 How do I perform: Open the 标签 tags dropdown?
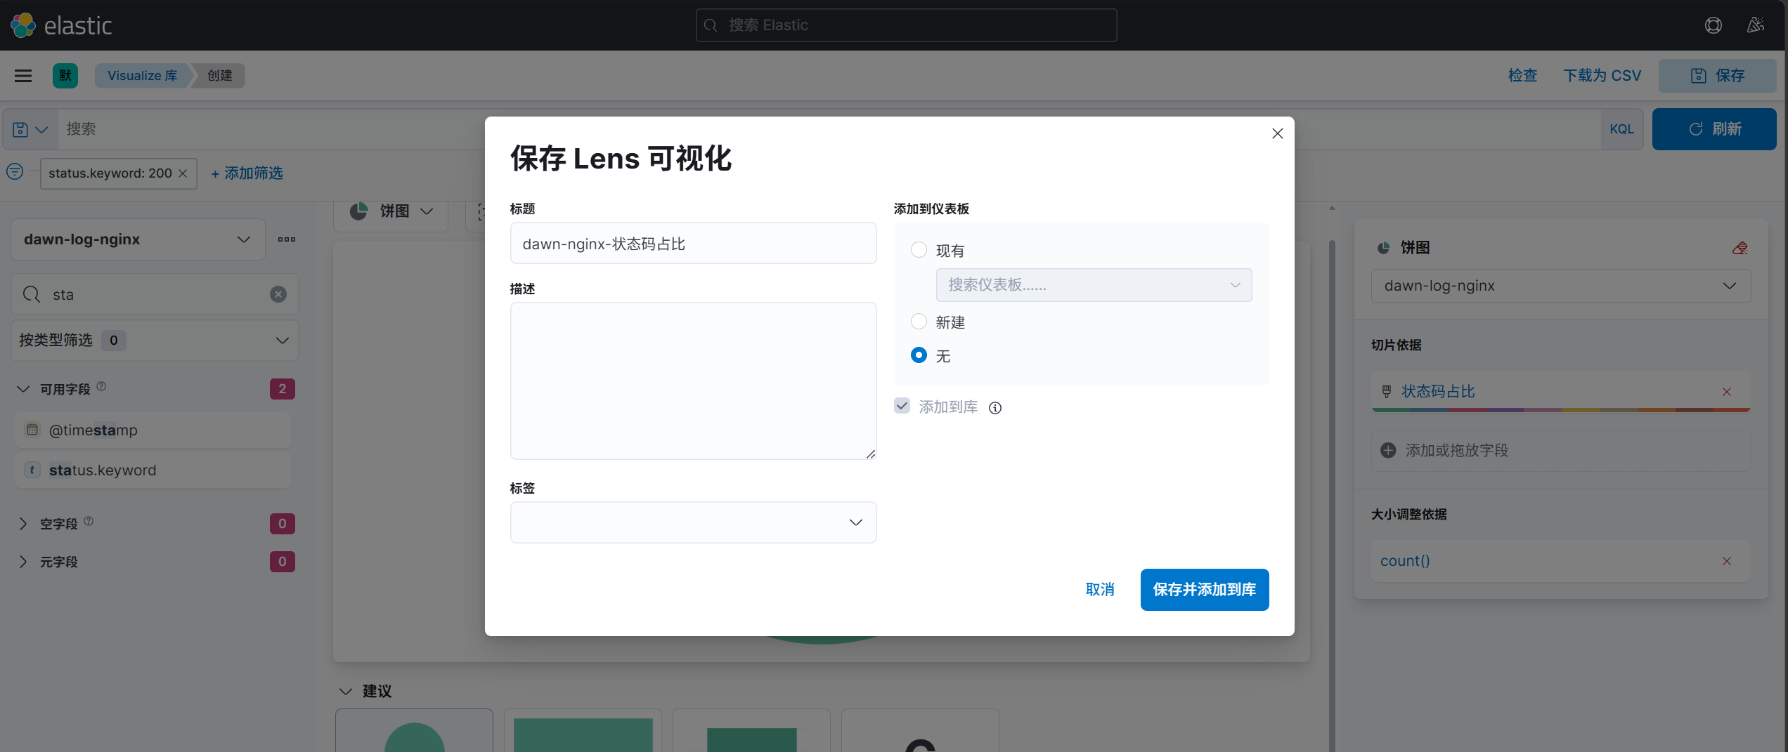click(693, 522)
